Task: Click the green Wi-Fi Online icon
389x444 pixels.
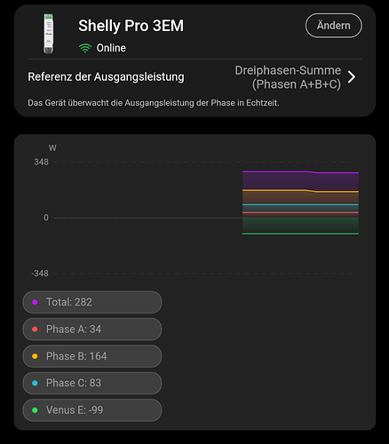Action: tap(85, 48)
